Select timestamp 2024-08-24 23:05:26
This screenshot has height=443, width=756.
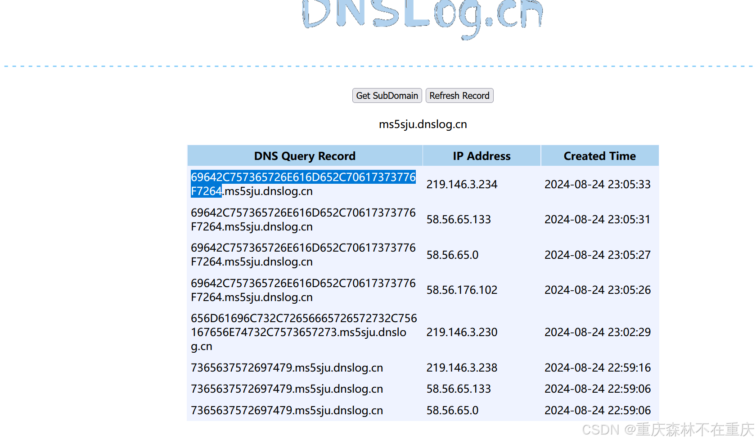point(598,290)
